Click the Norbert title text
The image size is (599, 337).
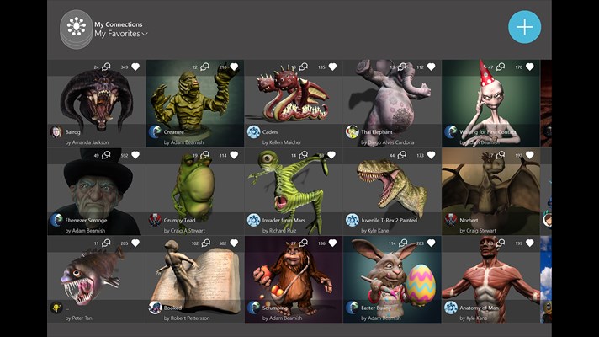click(469, 221)
